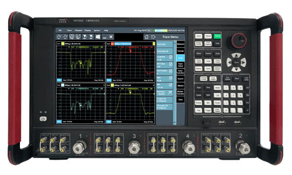Switch to the Measure side tab

coord(180,44)
